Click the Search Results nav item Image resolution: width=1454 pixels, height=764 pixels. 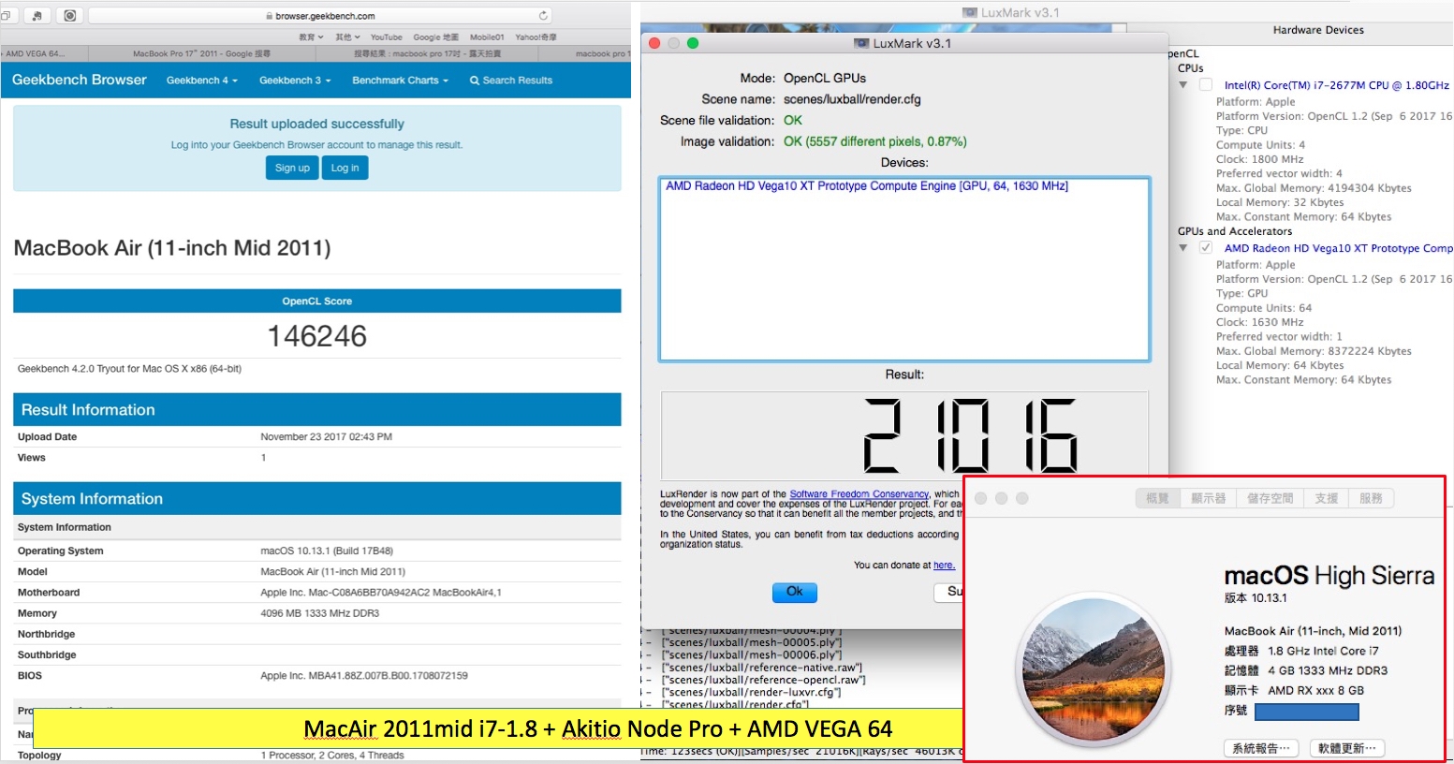pos(511,81)
